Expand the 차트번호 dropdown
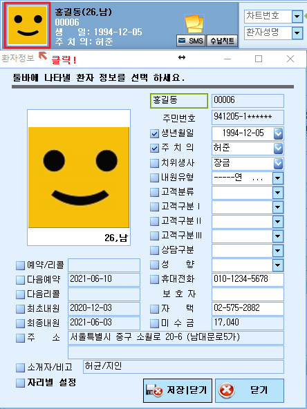Image resolution: width=307 pixels, height=409 pixels. click(x=297, y=17)
